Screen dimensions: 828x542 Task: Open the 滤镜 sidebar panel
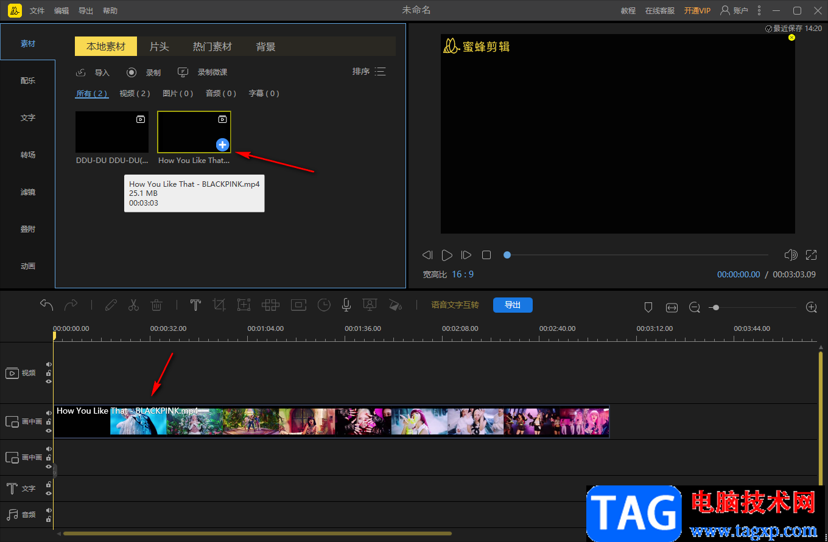click(28, 192)
